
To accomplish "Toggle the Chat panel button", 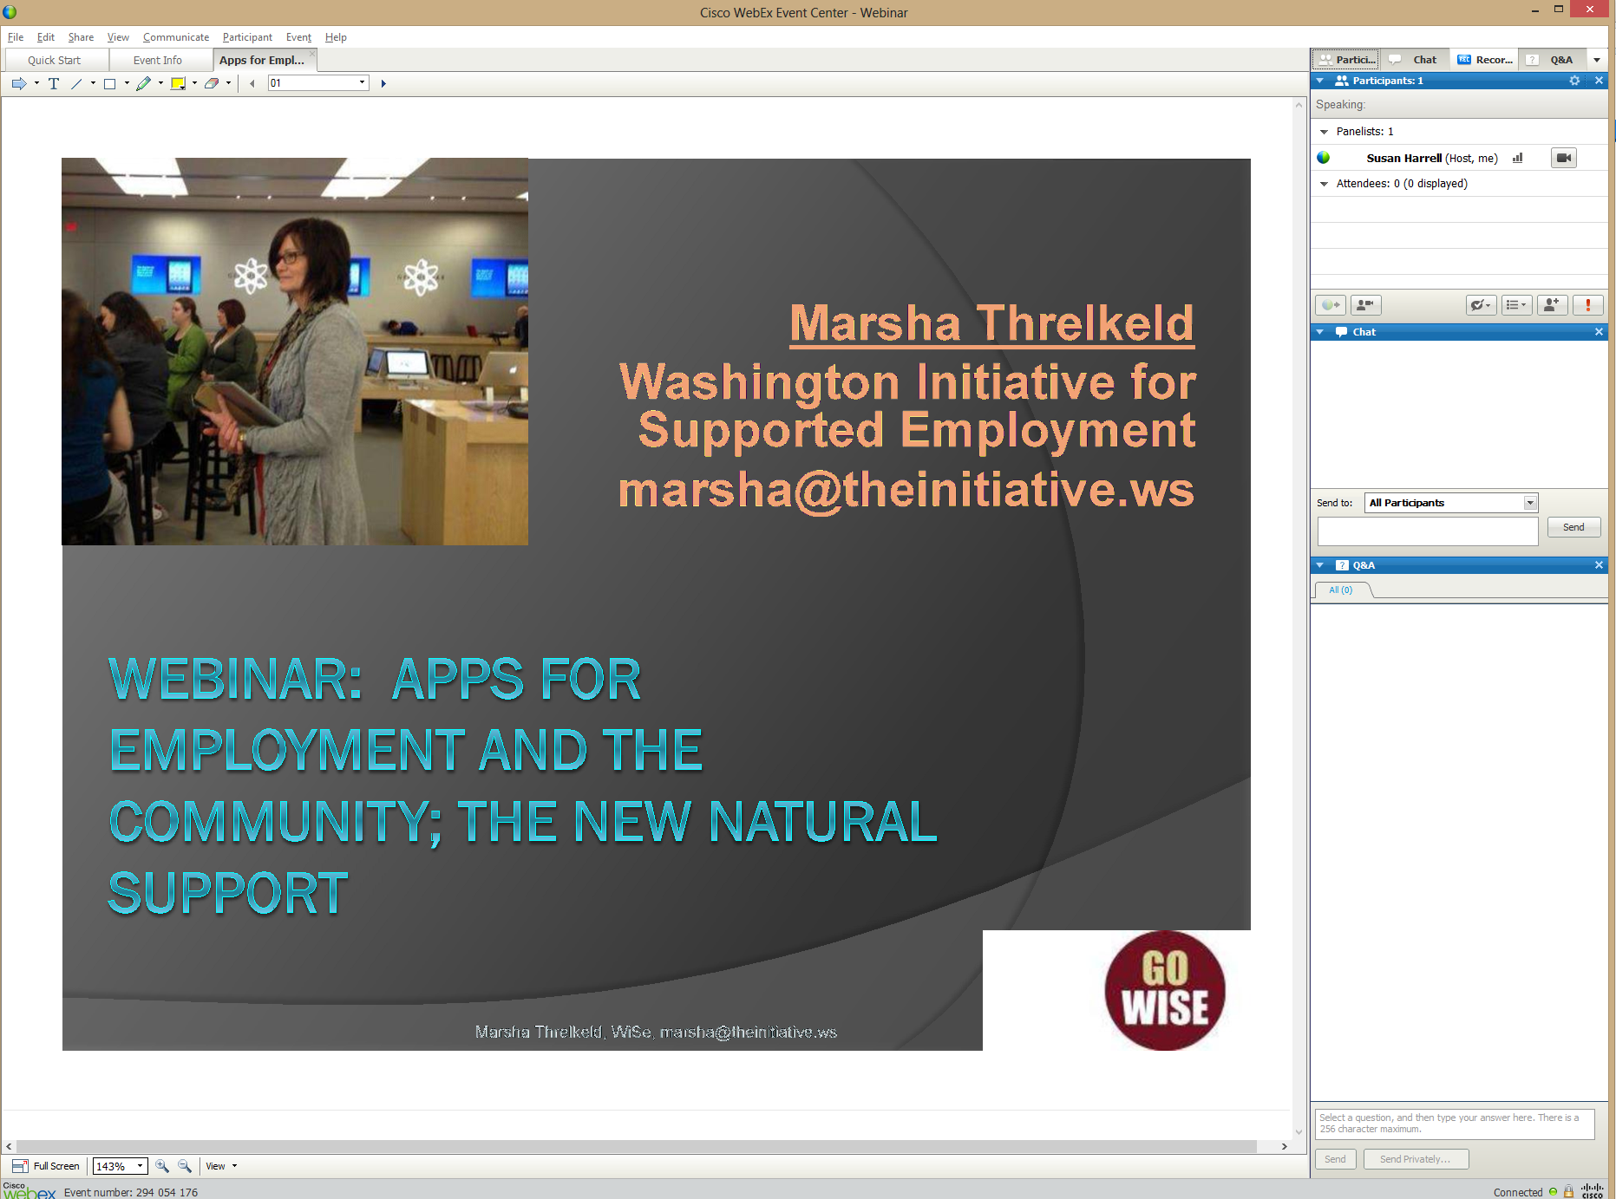I will point(1414,60).
